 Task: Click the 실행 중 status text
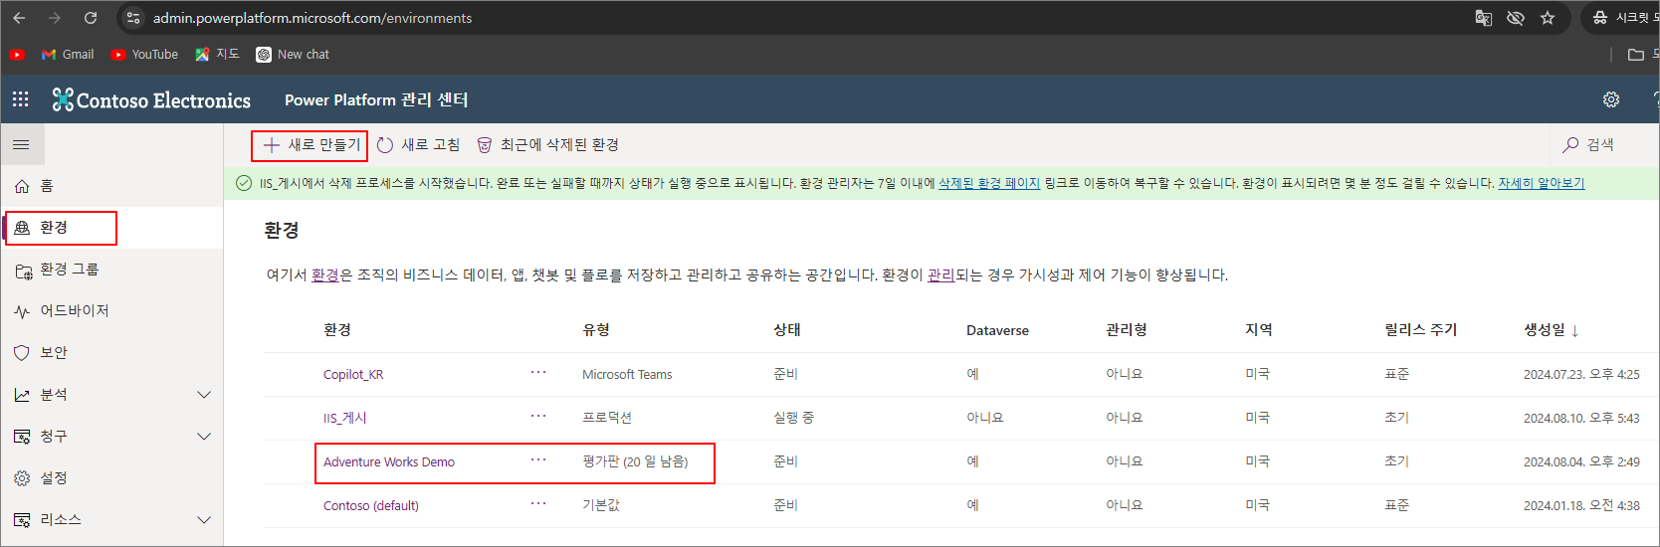[x=794, y=418]
